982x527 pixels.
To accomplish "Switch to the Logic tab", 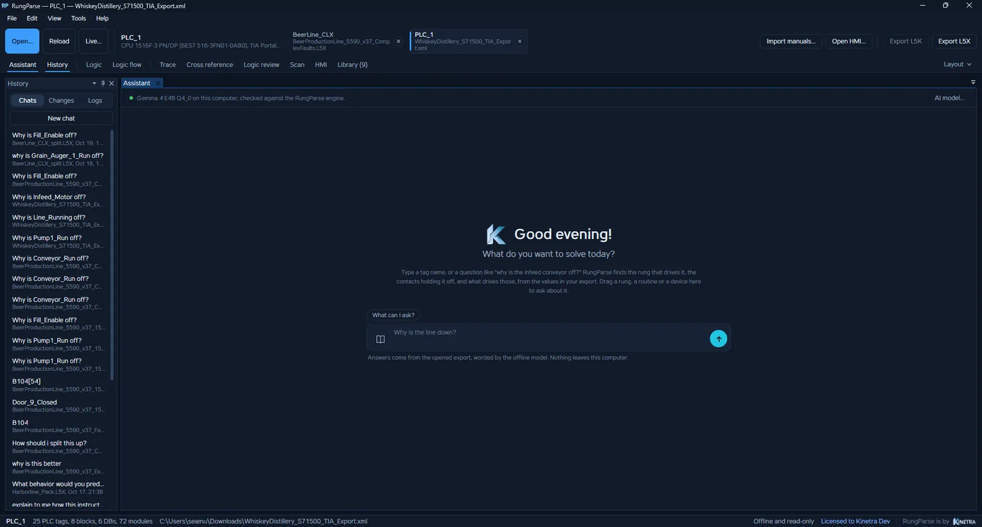I will (94, 65).
